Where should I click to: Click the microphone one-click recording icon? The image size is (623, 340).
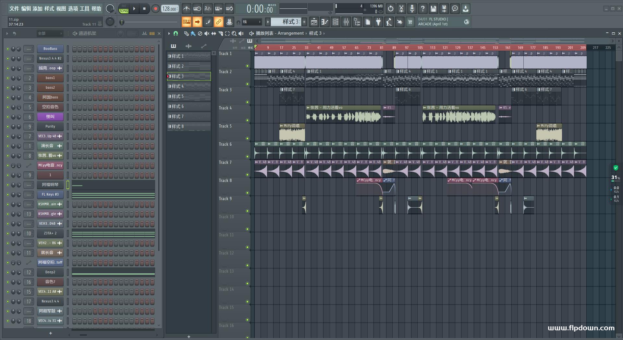(x=412, y=9)
